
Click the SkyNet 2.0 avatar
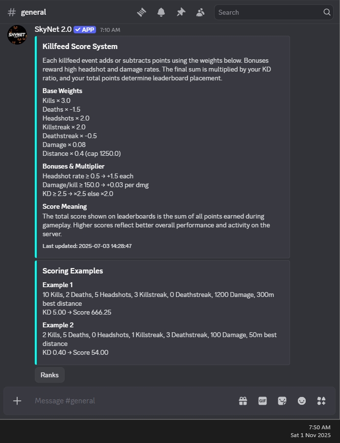click(17, 35)
